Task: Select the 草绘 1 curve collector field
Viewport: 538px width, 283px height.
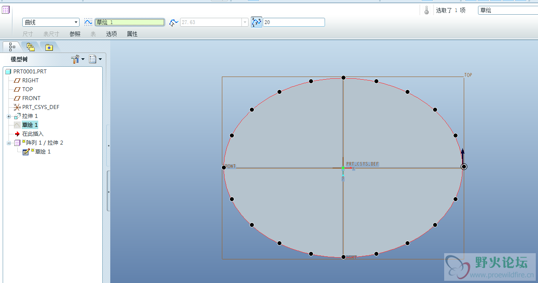Action: pos(130,22)
